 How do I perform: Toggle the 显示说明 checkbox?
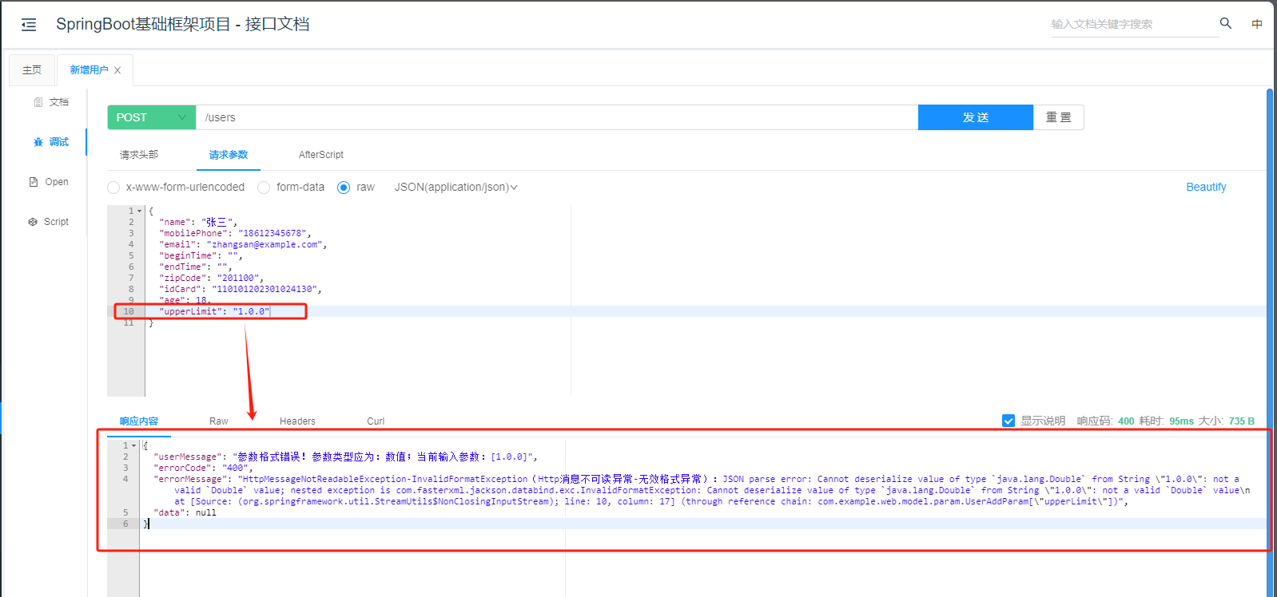1008,421
